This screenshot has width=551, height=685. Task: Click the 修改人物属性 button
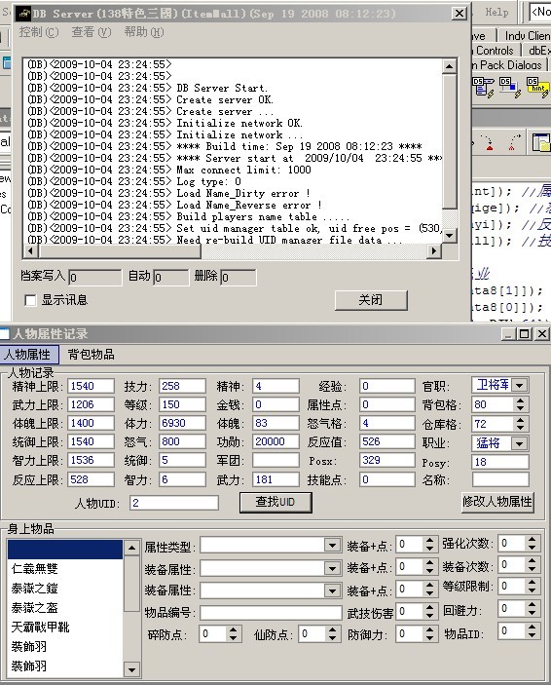pyautogui.click(x=497, y=502)
